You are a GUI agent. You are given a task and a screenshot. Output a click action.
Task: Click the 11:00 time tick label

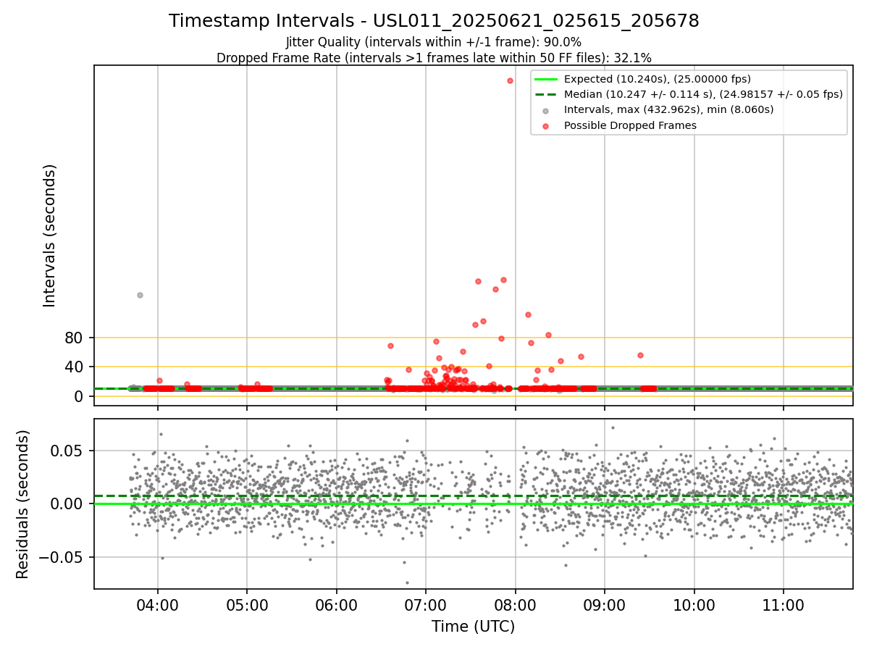[x=784, y=604]
